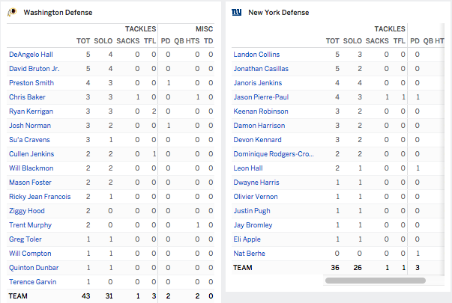Open Dominique Rodgers-Cromartie truncated link

[x=274, y=154]
